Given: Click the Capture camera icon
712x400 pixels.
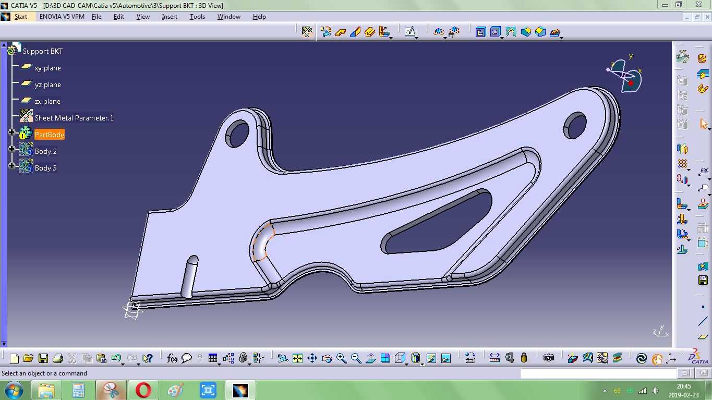Looking at the screenshot, I should coord(548,358).
